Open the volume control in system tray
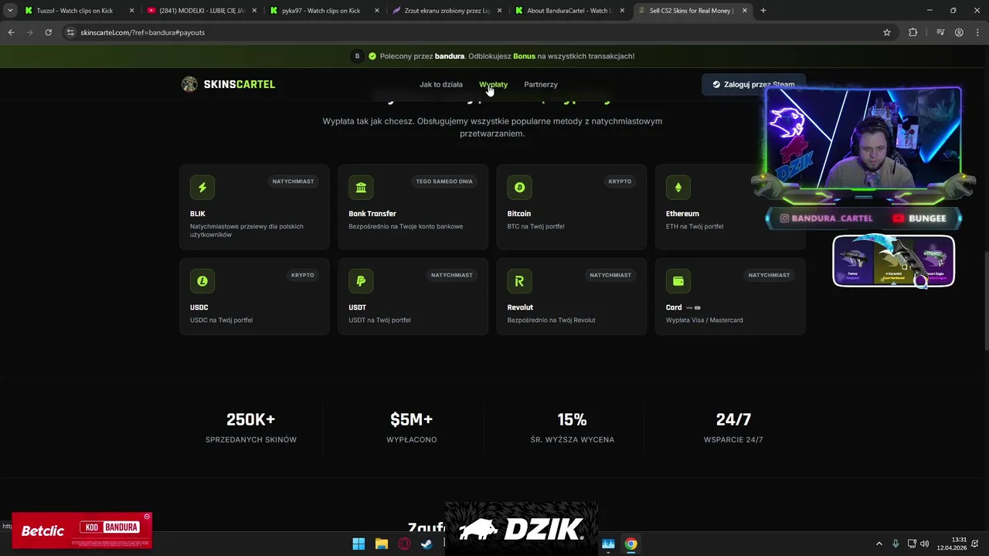The image size is (989, 556). (x=925, y=544)
